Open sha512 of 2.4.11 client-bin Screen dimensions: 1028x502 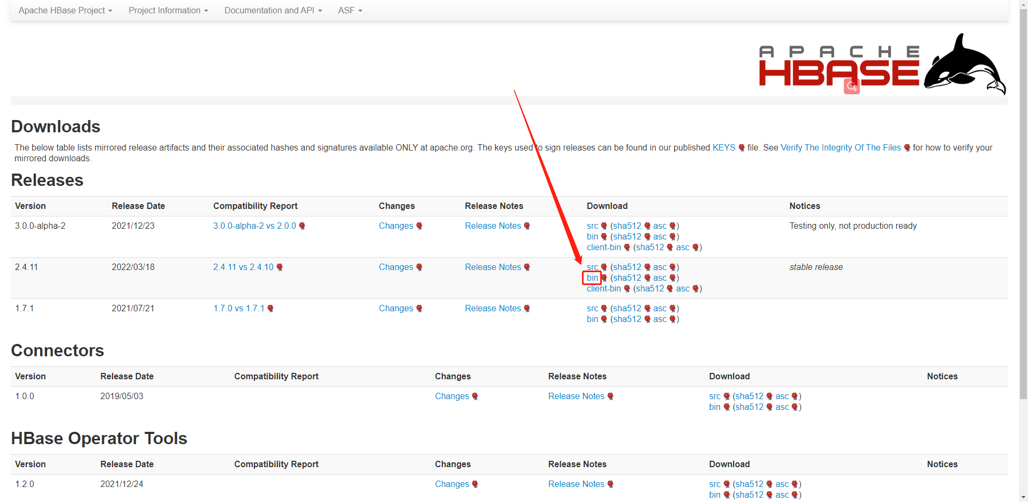coord(649,288)
